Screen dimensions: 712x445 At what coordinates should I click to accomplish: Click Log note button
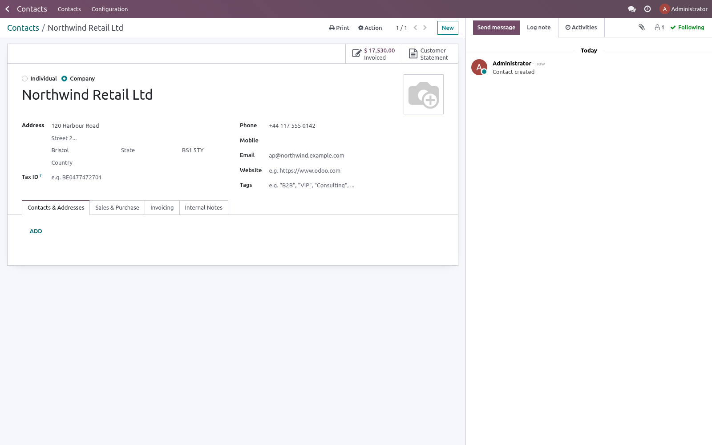point(538,28)
